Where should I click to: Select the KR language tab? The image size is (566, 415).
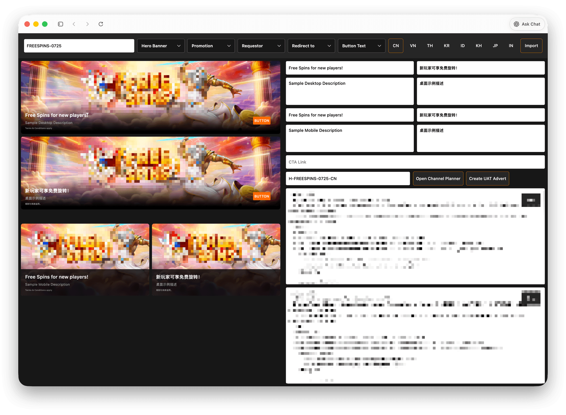click(447, 46)
